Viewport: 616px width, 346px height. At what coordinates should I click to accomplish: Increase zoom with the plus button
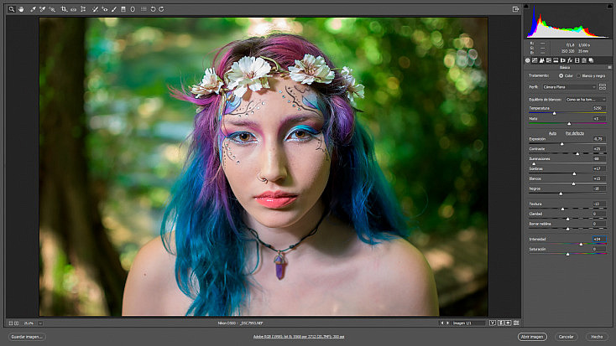(x=17, y=323)
